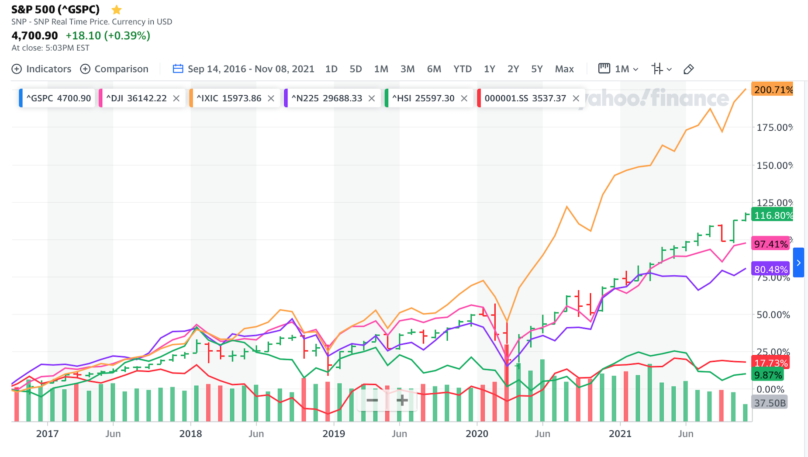808x457 pixels.
Task: Click the purple ^N225 color bar
Action: click(286, 98)
